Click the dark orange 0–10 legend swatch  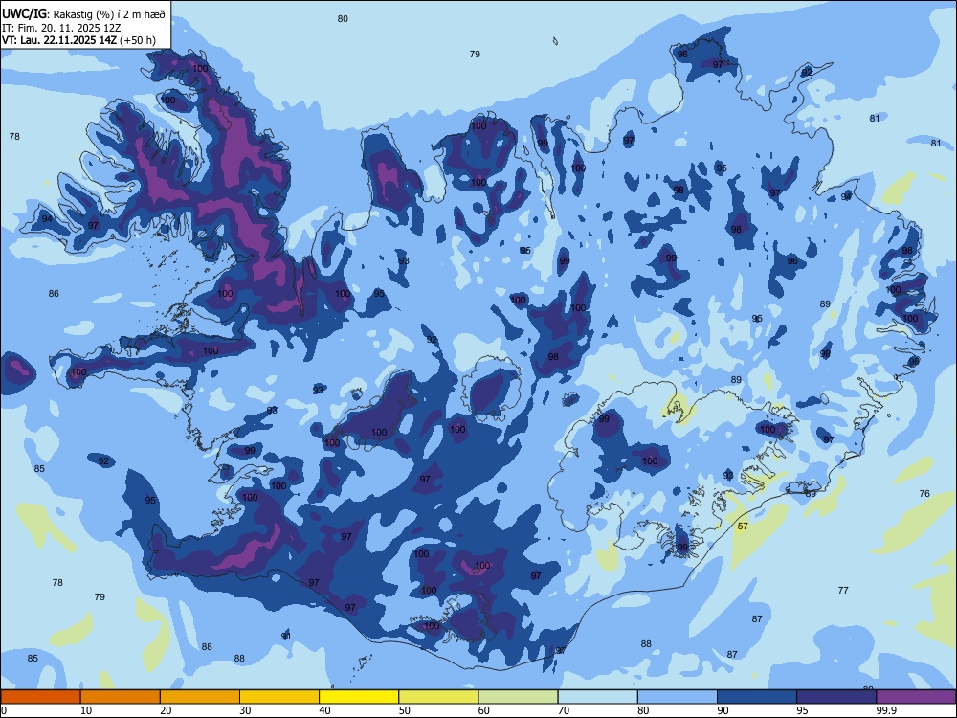[40, 697]
